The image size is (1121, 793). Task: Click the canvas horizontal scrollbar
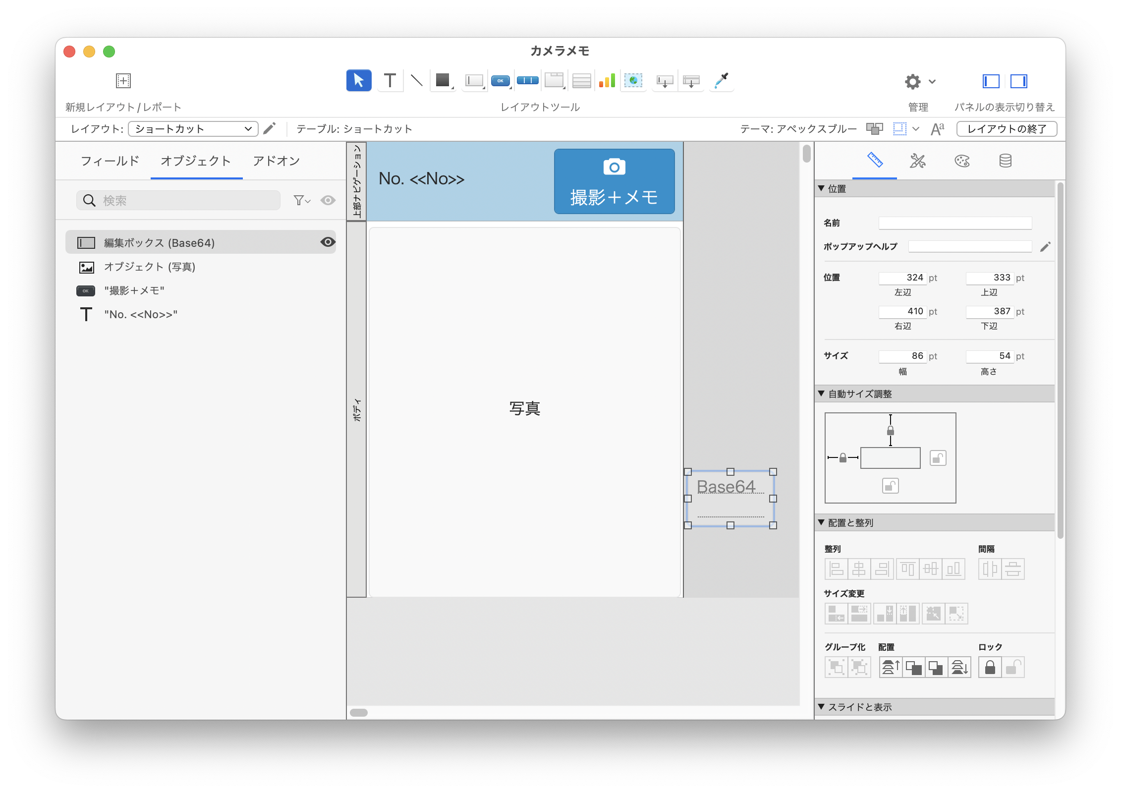tap(359, 713)
